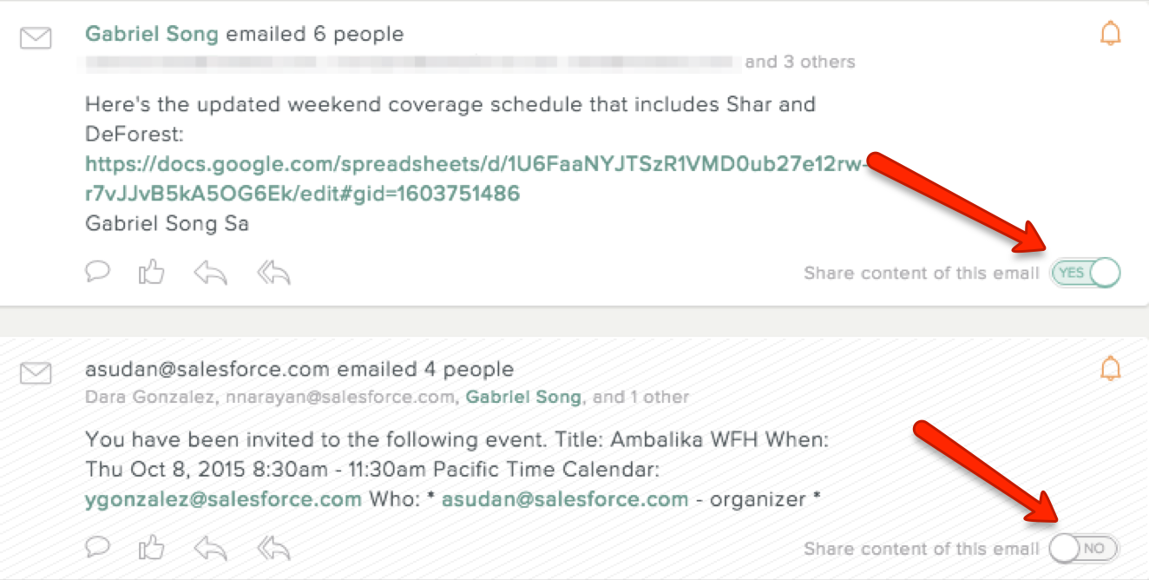
Task: Click Gabriel Song in the second email's recipients
Action: 523,397
